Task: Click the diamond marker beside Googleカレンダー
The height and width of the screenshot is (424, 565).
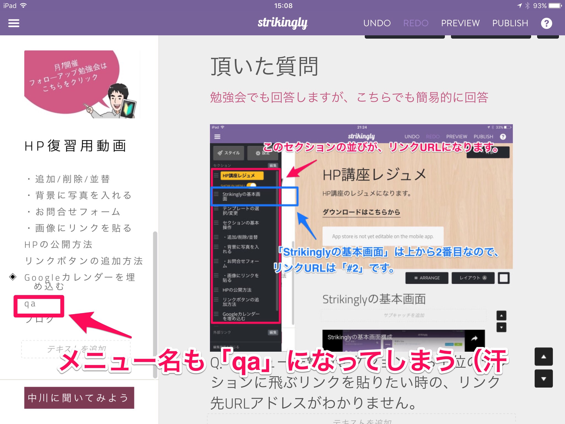Action: 13,277
